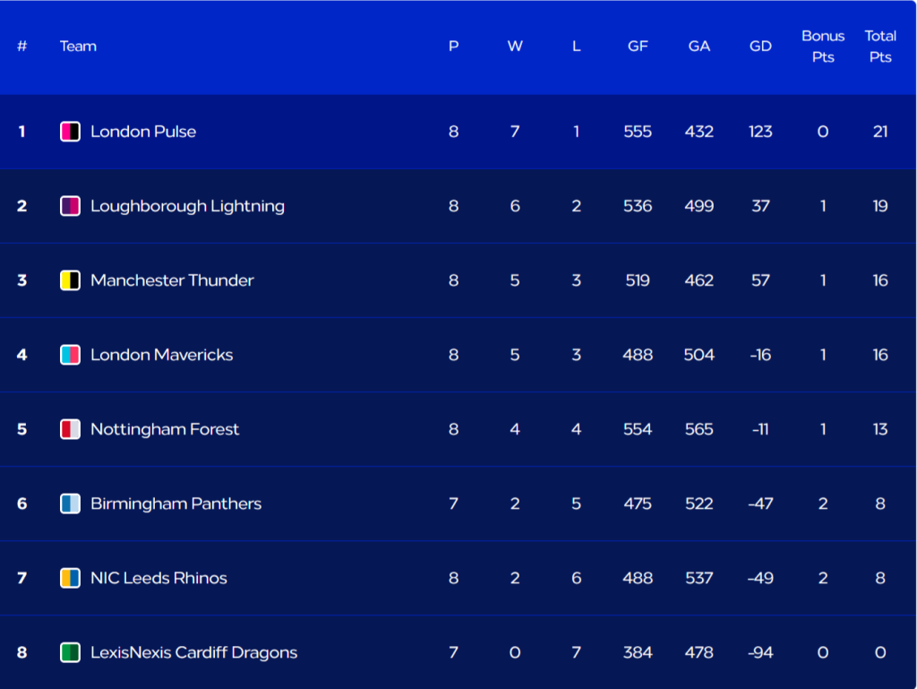Image resolution: width=917 pixels, height=689 pixels.
Task: Open the London Pulse team name link
Action: click(x=143, y=132)
